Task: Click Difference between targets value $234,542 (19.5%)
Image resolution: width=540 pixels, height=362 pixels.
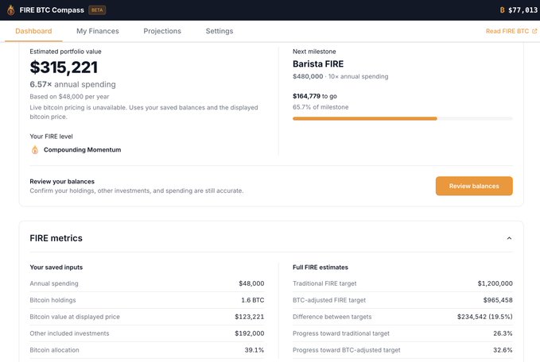Action: (x=485, y=317)
